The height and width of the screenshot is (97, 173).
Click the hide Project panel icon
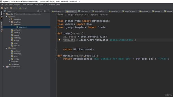click(48, 11)
